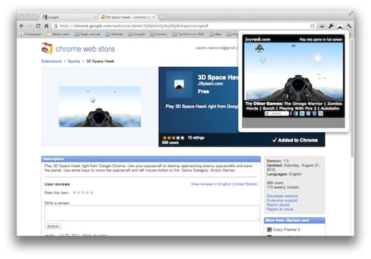Go to the home page icon
Screen dimensions: 371x259
click(46, 26)
